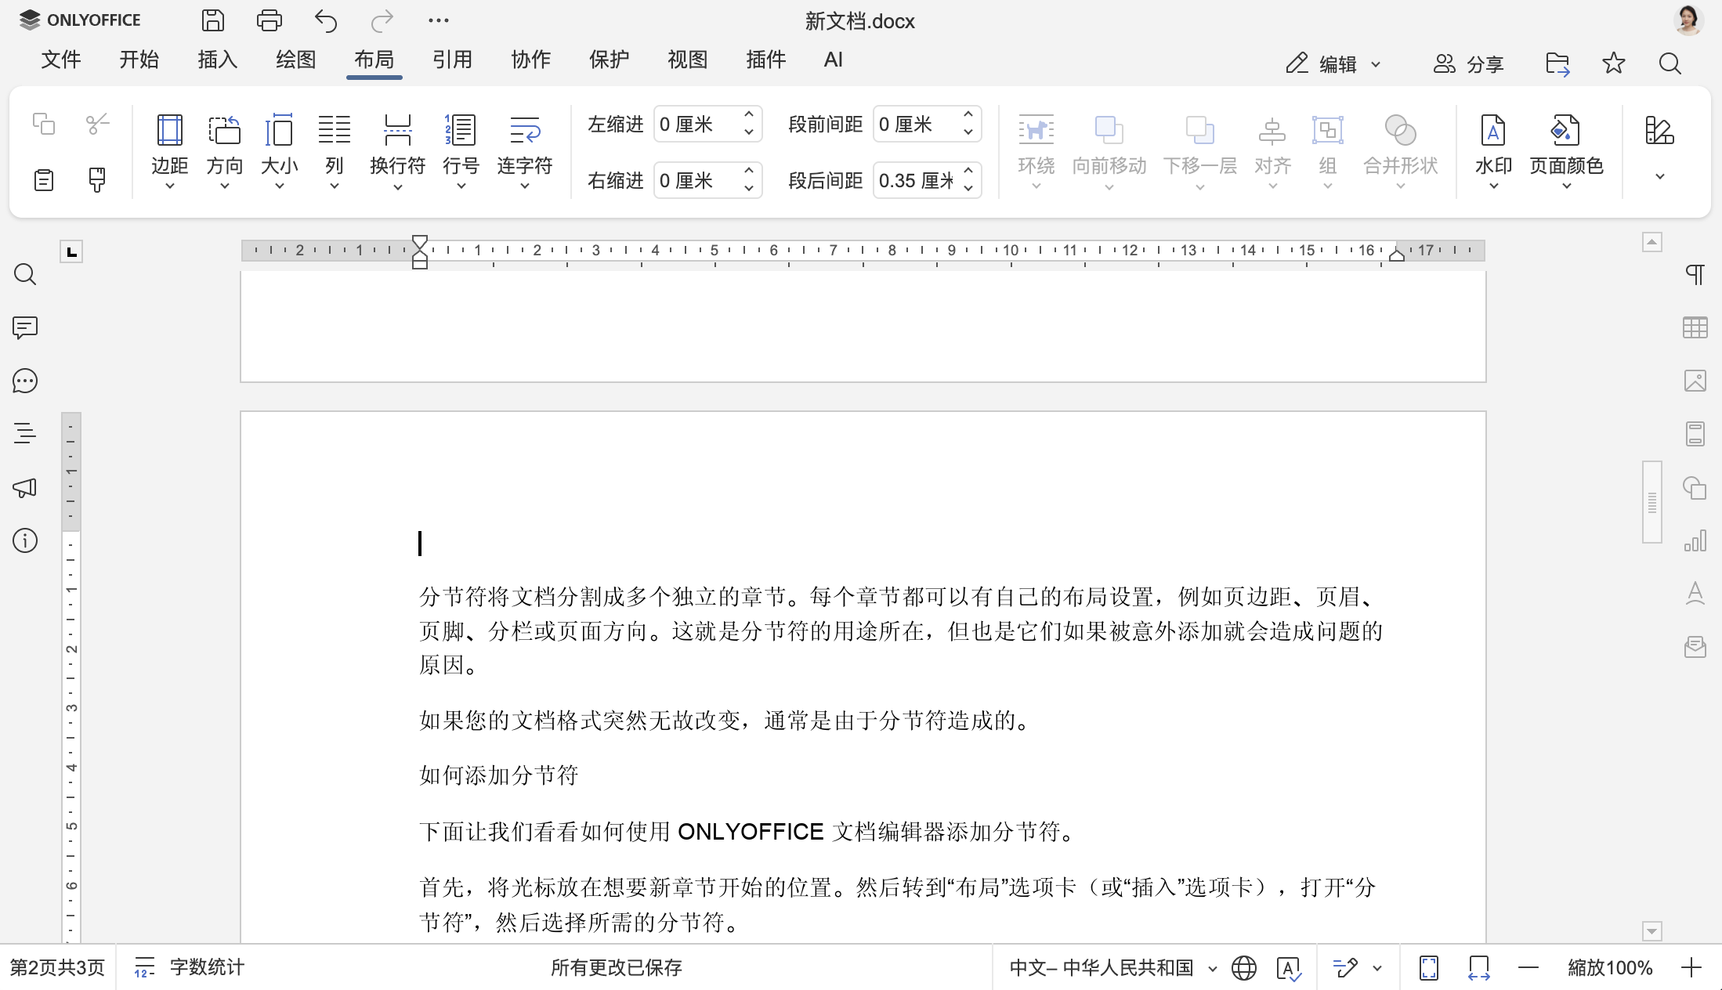Switch to the 引用 ribbon tab
Image resolution: width=1722 pixels, height=990 pixels.
click(x=453, y=60)
